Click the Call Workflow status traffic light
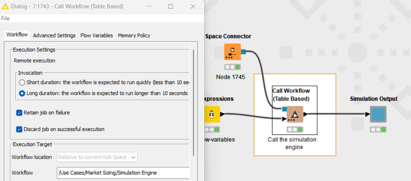This screenshot has height=181, width=411. 294,129
